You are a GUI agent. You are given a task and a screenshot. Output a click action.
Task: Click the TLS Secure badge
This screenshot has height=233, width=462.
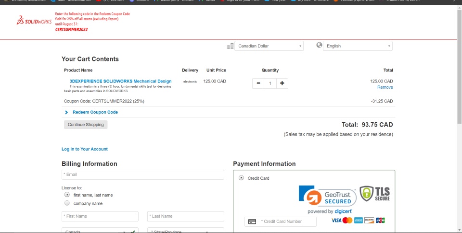click(375, 194)
